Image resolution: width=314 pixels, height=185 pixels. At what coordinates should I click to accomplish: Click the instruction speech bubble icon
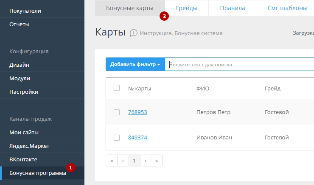coord(134,33)
